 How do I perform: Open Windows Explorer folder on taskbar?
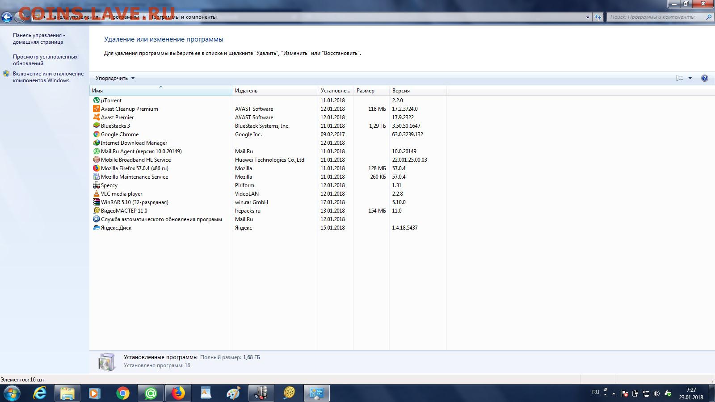[67, 393]
